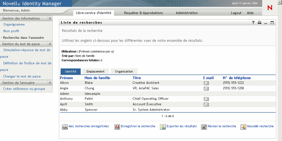This screenshot has width=282, height=141.
Task: Click the save search floppy icon
Action: 117,127
